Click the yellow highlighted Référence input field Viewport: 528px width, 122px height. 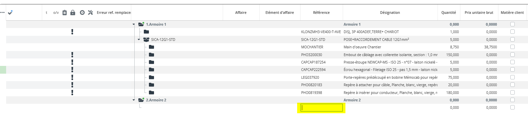tap(322, 108)
